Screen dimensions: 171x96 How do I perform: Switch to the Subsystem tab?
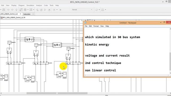27,14
